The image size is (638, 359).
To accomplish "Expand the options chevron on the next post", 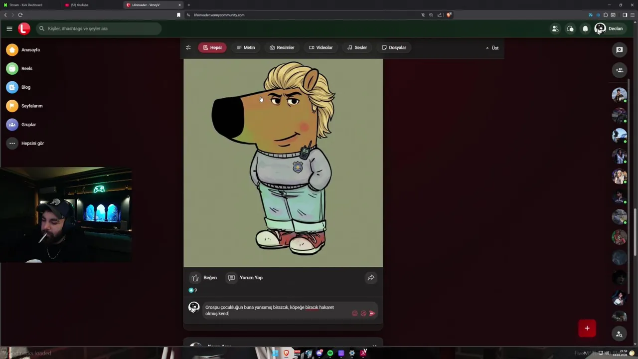I will coord(374,346).
